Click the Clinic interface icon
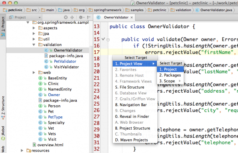The width and height of the screenshot is (238, 153). (40, 84)
